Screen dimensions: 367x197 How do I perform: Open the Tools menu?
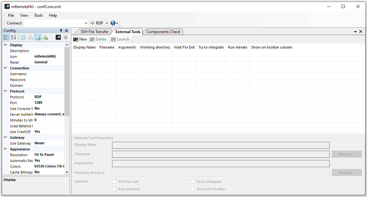(38, 15)
